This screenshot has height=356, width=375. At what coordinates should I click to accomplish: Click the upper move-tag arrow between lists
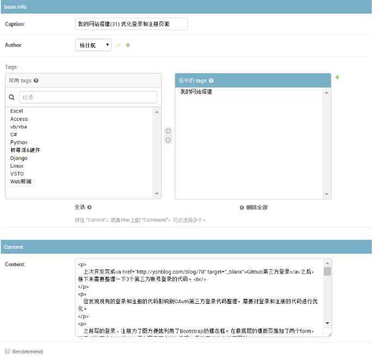click(x=168, y=131)
